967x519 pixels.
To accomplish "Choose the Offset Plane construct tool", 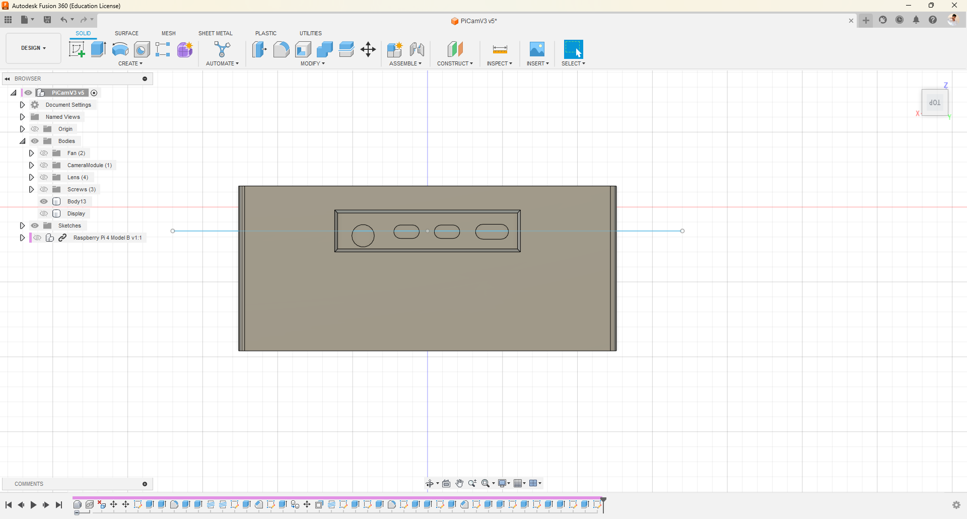I will (455, 49).
